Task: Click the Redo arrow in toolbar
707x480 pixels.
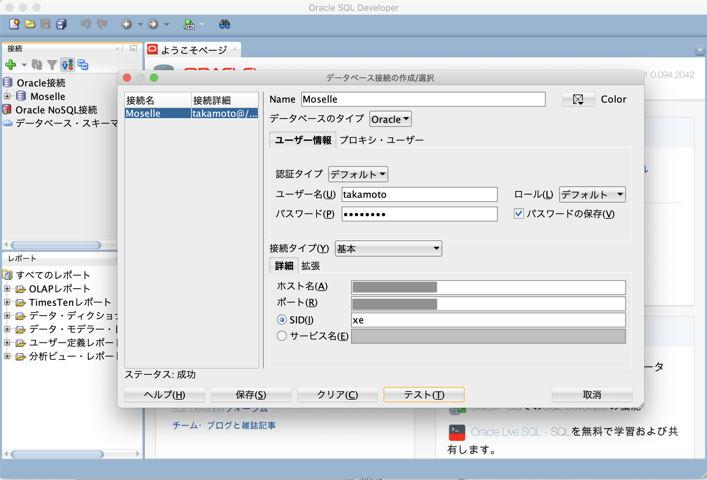Action: click(x=102, y=24)
